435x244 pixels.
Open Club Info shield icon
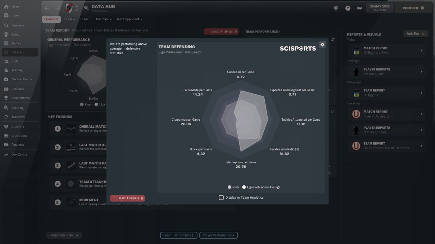[6, 127]
